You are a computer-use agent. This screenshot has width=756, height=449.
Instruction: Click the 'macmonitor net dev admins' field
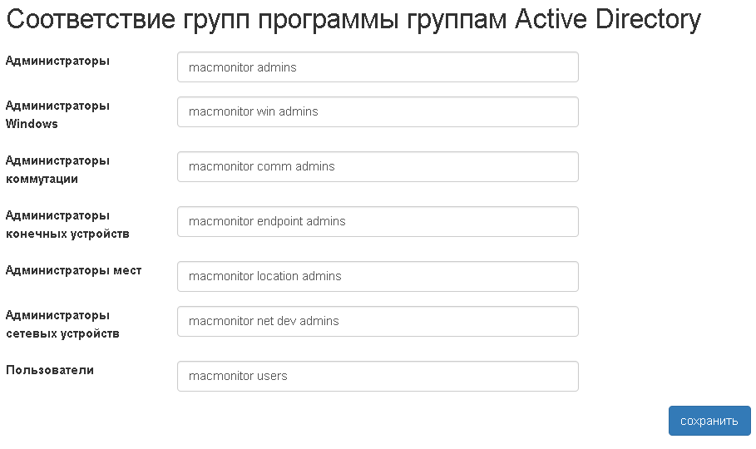pyautogui.click(x=378, y=321)
